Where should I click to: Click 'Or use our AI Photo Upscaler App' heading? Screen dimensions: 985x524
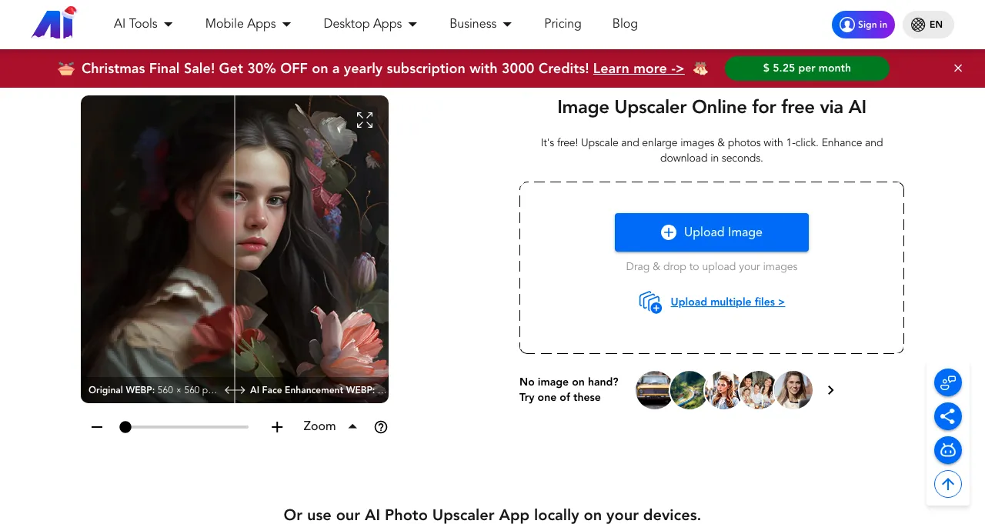coord(492,515)
